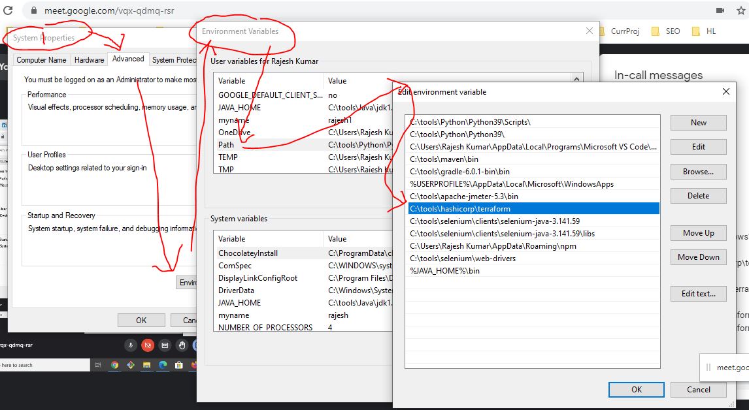Switch to the Computer Name tab
The width and height of the screenshot is (749, 410).
tap(41, 59)
